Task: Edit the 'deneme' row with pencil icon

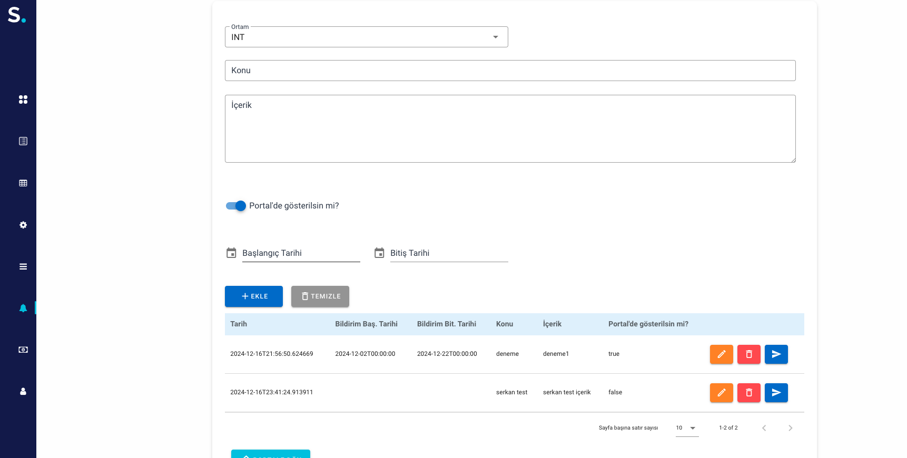Action: click(721, 354)
